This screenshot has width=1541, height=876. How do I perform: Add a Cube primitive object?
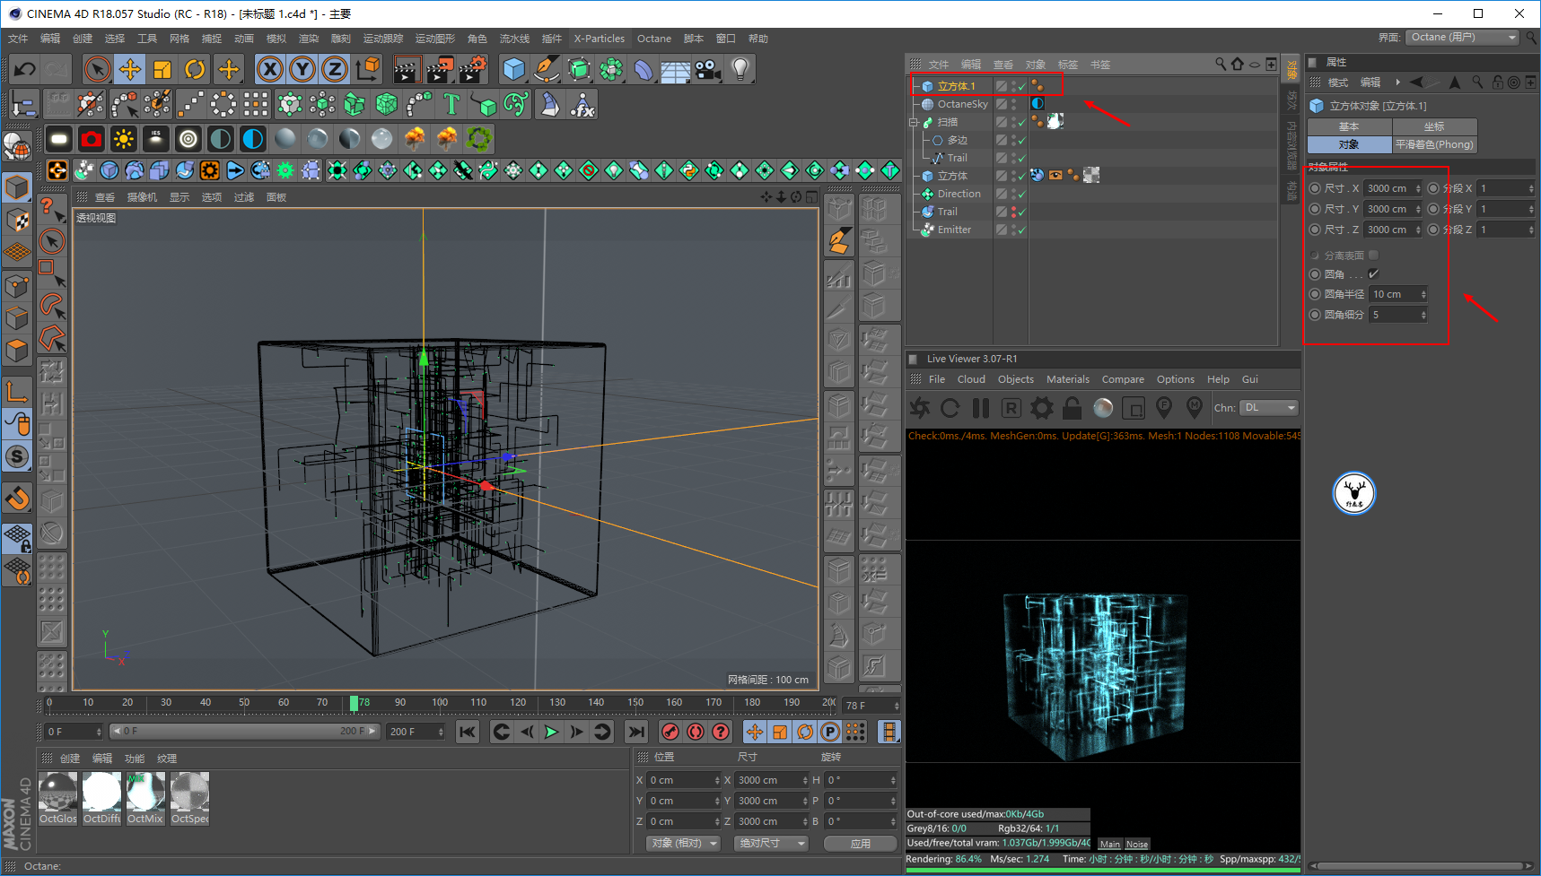(x=514, y=69)
